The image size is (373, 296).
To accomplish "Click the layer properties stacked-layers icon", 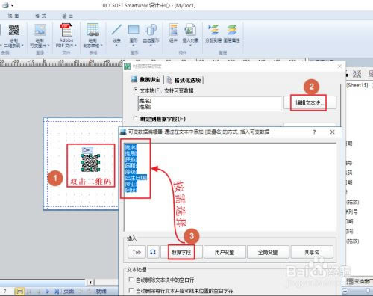I will click(x=231, y=30).
